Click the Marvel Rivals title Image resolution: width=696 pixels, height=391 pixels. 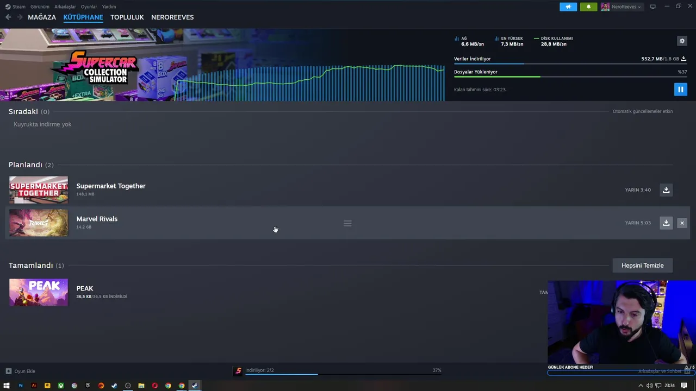97,219
